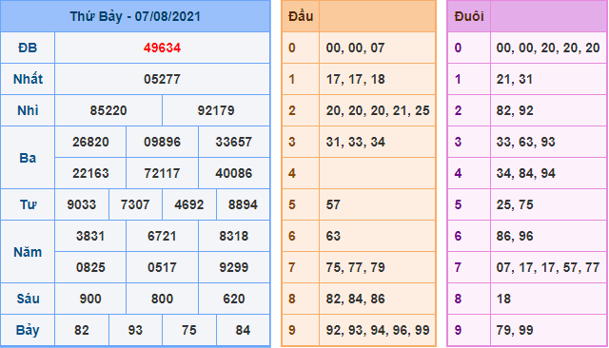
Task: Click the date header Thứ Bảy - 07/08/2021
Action: [135, 16]
